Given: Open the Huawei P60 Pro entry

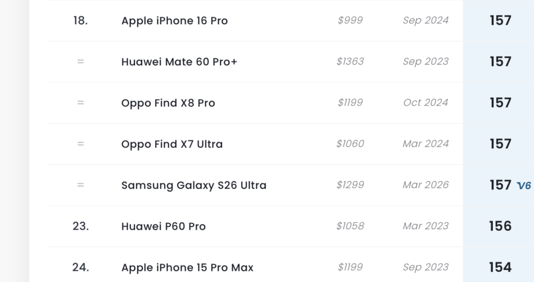Looking at the screenshot, I should [x=164, y=226].
